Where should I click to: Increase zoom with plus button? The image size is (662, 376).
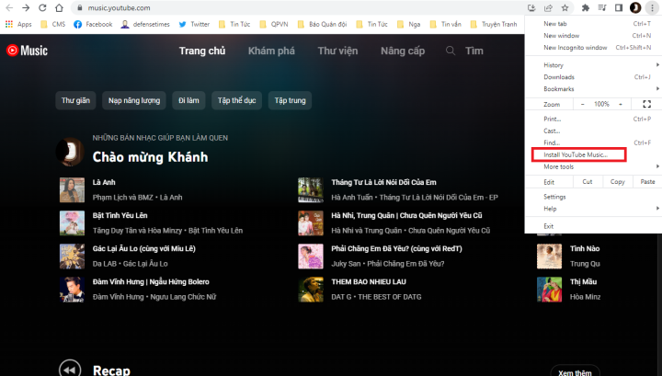[x=621, y=104]
